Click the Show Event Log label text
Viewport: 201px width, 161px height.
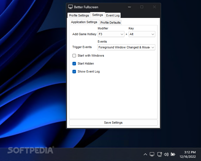tap(89, 71)
